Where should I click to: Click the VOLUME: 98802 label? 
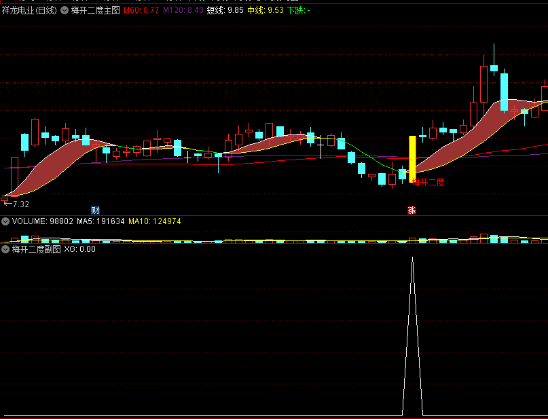click(x=42, y=221)
